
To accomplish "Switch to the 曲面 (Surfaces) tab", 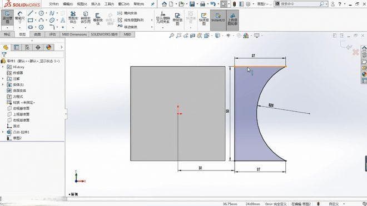I will tap(37, 34).
